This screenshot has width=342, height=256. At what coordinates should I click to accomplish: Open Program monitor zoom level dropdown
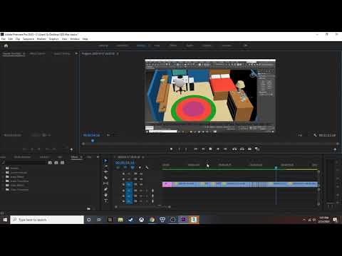click(108, 135)
